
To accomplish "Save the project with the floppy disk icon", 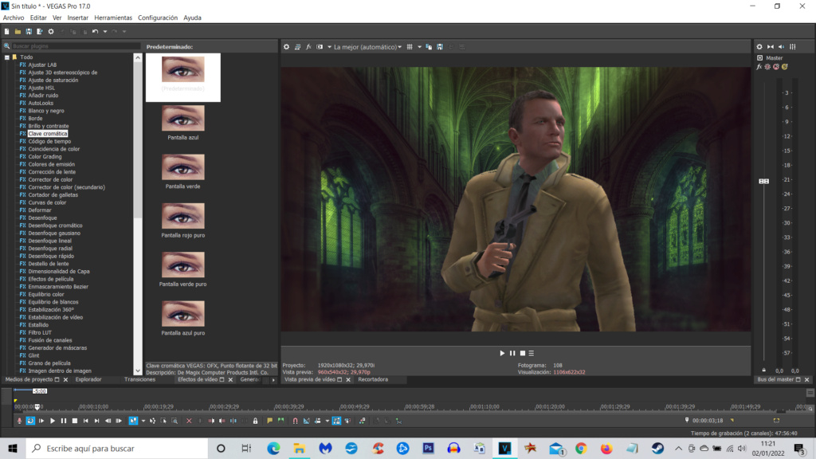I will [x=29, y=31].
